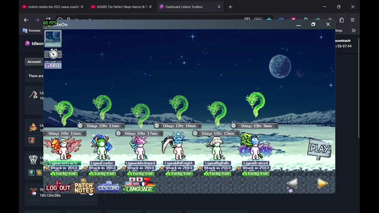Image resolution: width=379 pixels, height=213 pixels.
Task: Click Lucky Lad badge under LigmaBrainxd
Action: pos(256,174)
